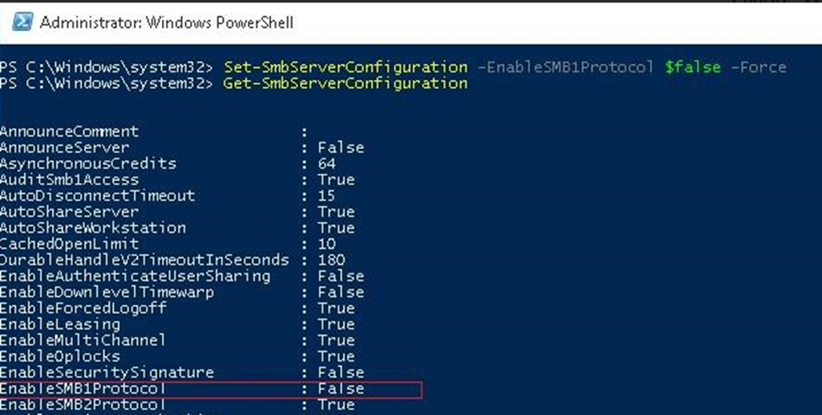822x415 pixels.
Task: Click the AuditSmb1Access property name
Action: (70, 179)
